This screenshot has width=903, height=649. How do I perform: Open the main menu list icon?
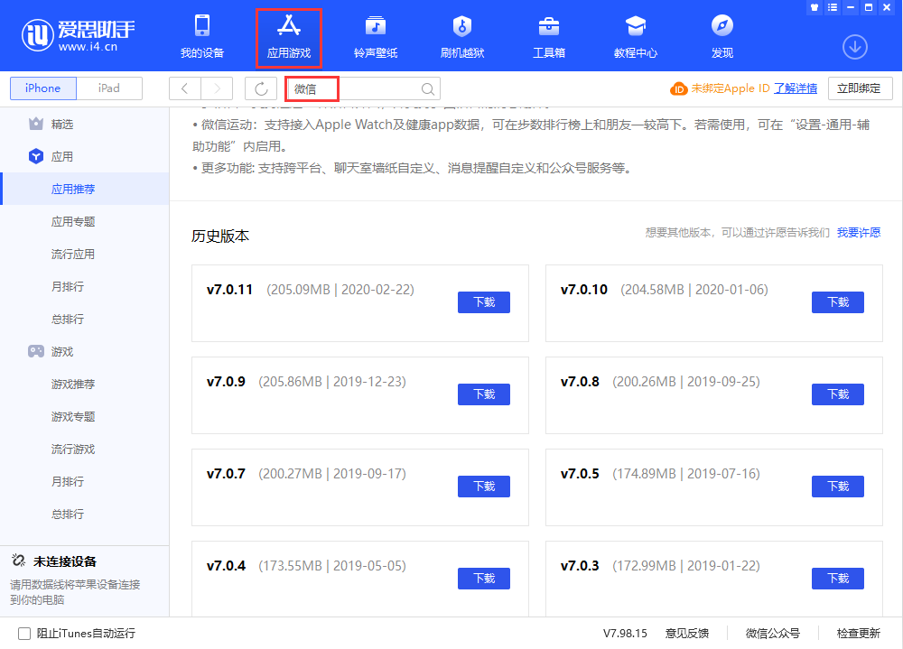[x=833, y=8]
